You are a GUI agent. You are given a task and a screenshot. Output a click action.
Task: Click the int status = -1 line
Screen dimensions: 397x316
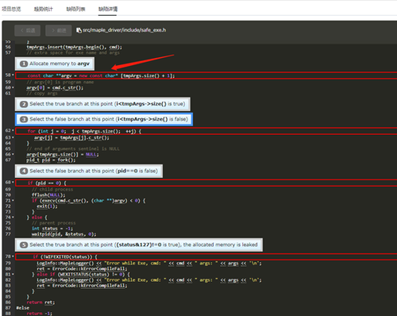pyautogui.click(x=52, y=229)
